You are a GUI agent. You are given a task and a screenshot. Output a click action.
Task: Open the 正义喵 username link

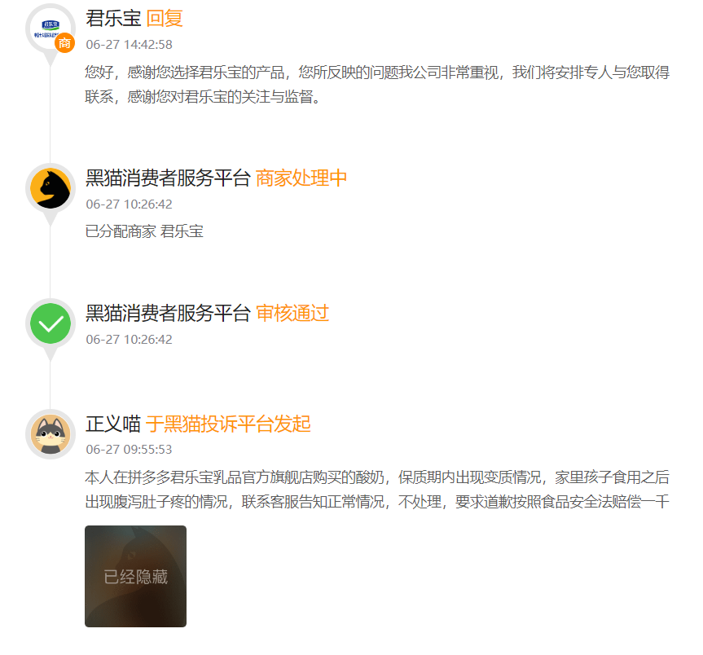(x=113, y=424)
